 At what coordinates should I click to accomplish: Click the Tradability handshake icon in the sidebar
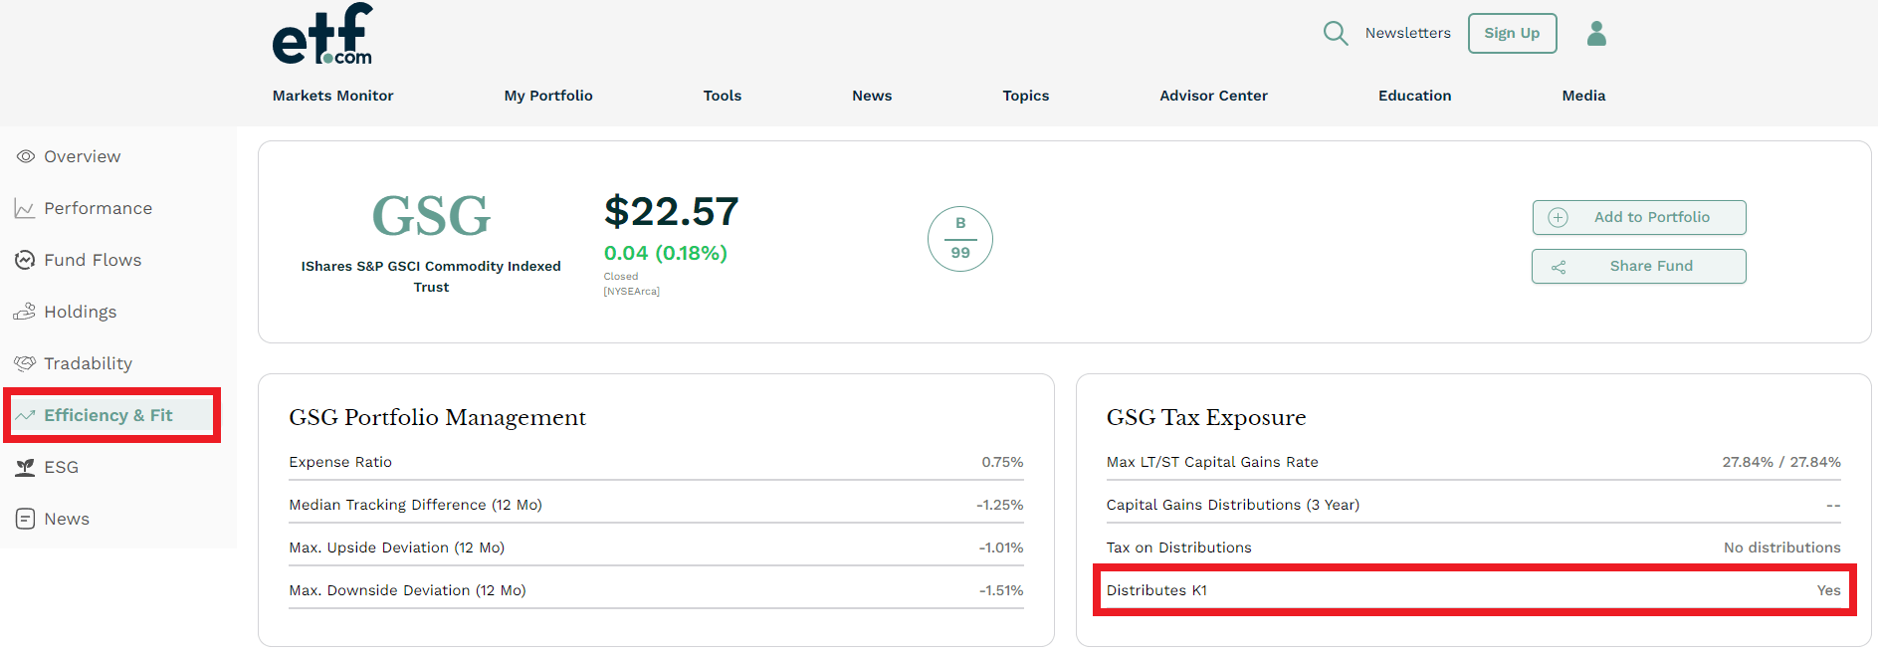(x=25, y=363)
